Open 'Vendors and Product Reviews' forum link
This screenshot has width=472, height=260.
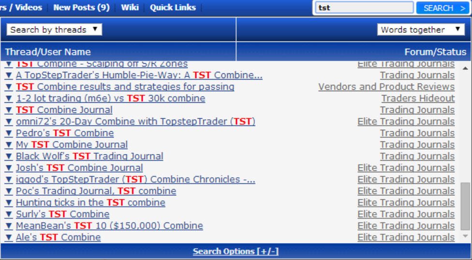pyautogui.click(x=386, y=87)
